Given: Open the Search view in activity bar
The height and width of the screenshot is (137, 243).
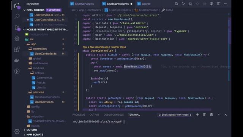Looking at the screenshot, I should tap(17, 16).
